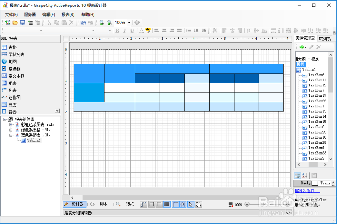Switch to 设计器 designer view

[75, 204]
